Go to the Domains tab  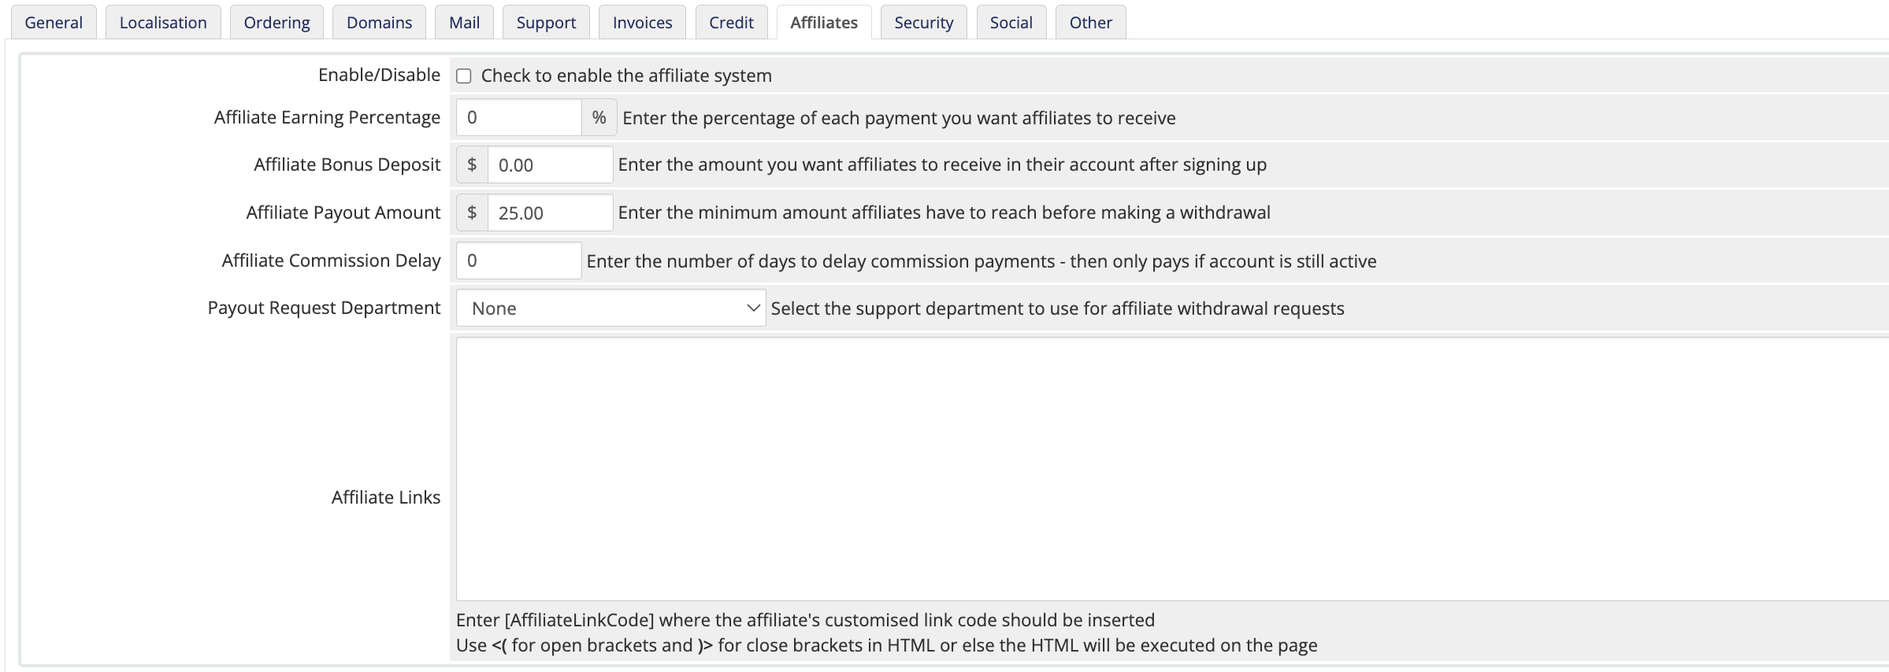tap(379, 22)
